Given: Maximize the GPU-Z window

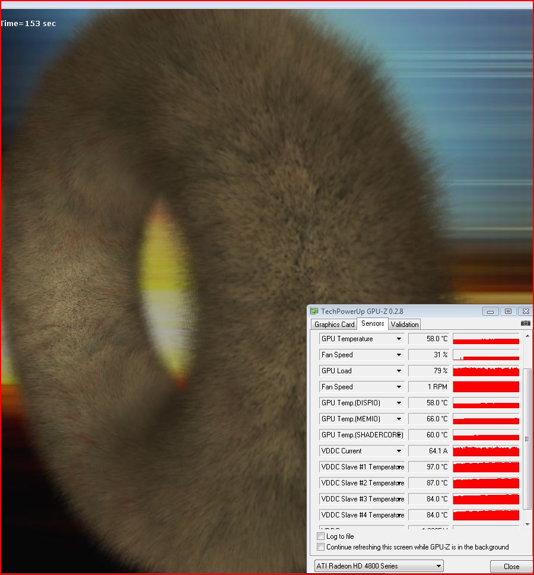Looking at the screenshot, I should pyautogui.click(x=508, y=312).
